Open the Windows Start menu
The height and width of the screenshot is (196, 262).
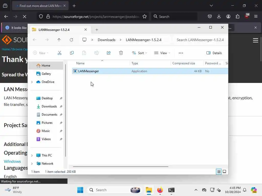tap(80, 190)
